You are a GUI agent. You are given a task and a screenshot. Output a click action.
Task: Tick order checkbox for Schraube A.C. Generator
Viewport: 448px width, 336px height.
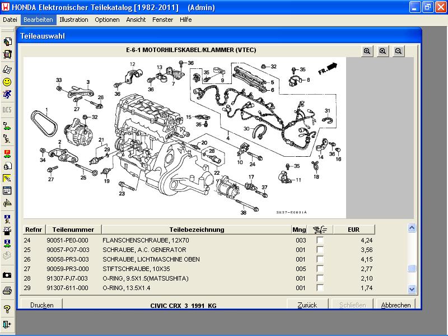[320, 250]
